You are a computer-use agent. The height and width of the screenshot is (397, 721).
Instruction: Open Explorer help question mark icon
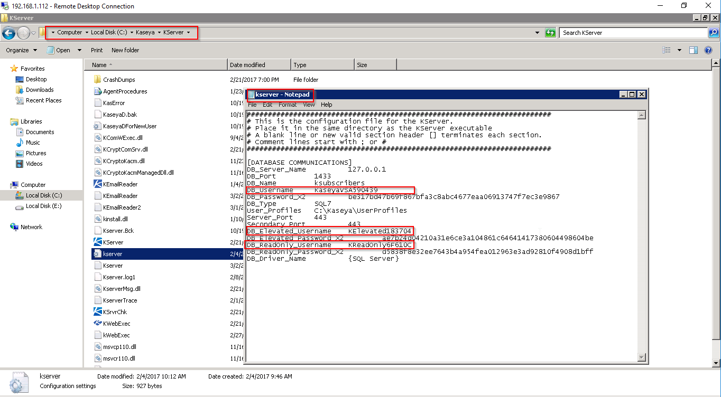708,50
